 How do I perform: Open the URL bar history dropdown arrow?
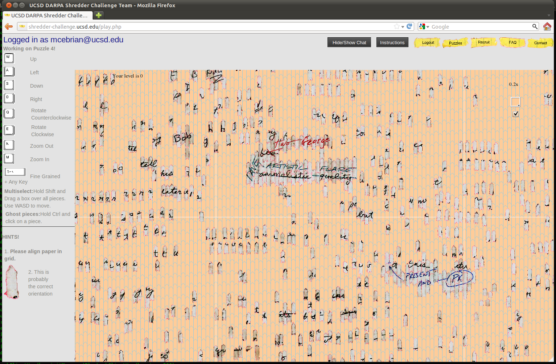coord(403,27)
